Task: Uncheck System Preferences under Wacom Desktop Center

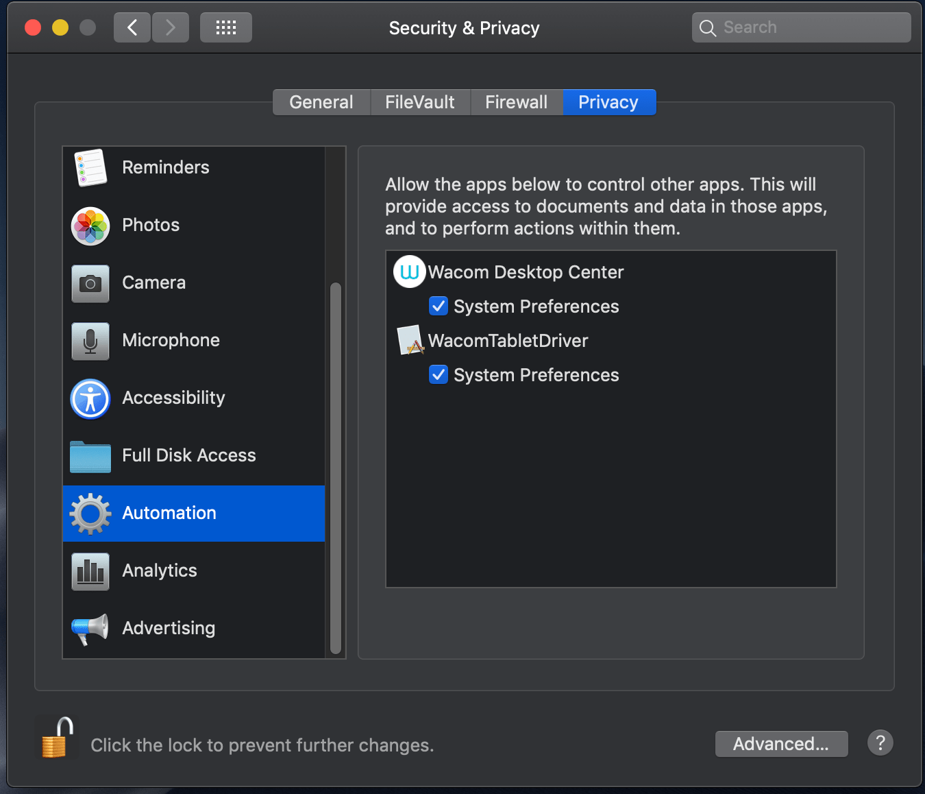Action: pyautogui.click(x=439, y=306)
